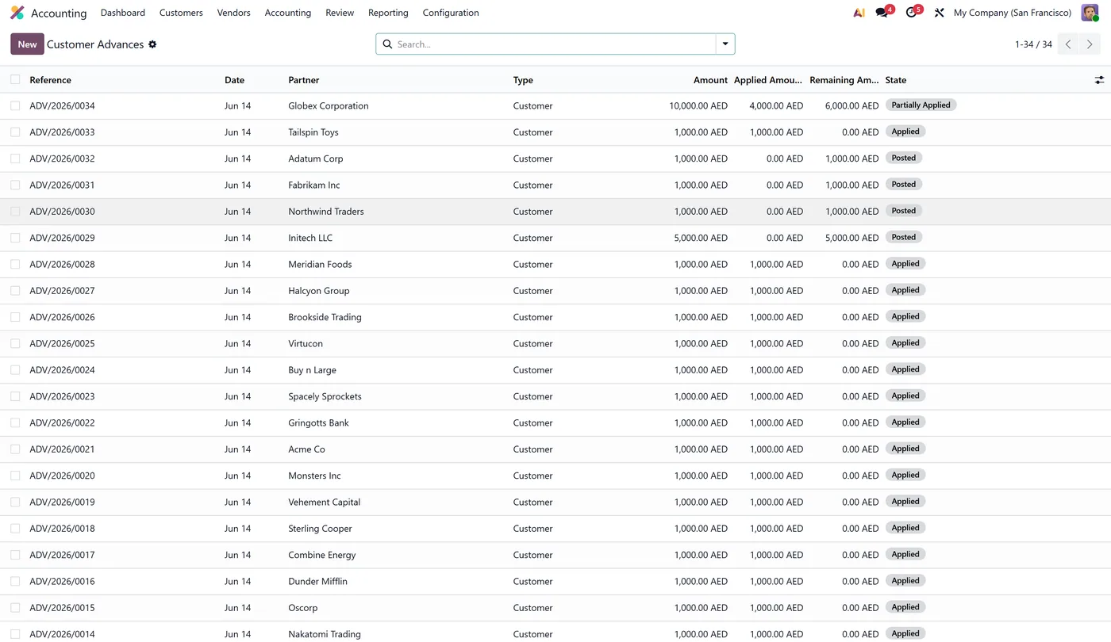This screenshot has width=1111, height=642.
Task: Click the 4,000.00 AED applied amount cell
Action: (x=776, y=105)
